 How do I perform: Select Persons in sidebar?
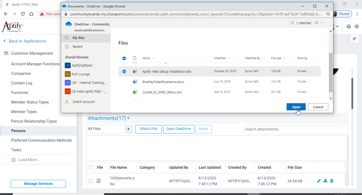(x=18, y=131)
